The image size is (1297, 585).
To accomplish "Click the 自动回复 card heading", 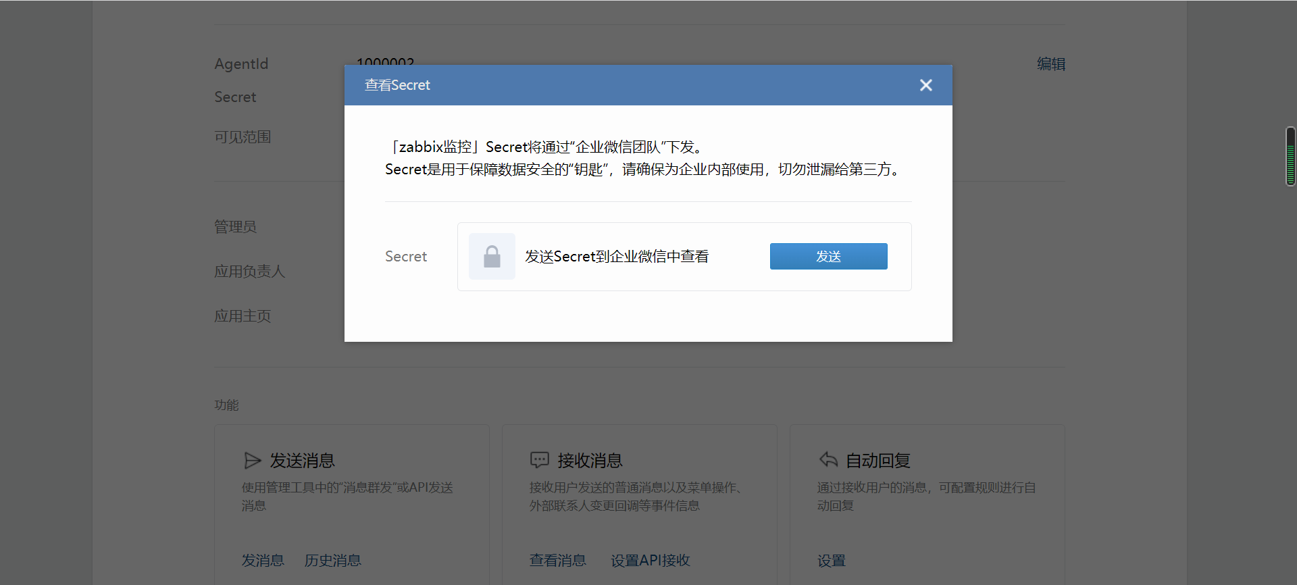I will click(878, 461).
